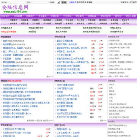Open the 货车司机 job listing

[7, 73]
